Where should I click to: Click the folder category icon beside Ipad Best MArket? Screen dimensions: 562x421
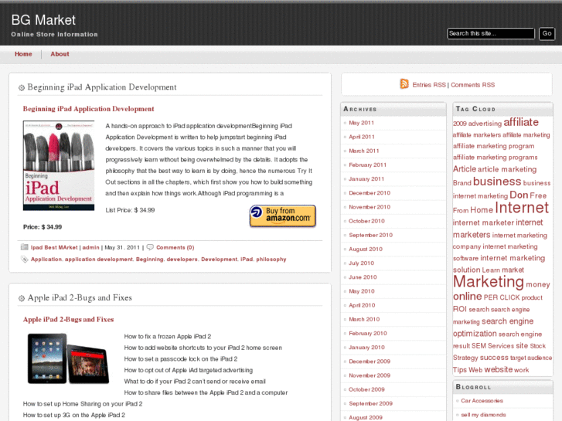tap(25, 247)
